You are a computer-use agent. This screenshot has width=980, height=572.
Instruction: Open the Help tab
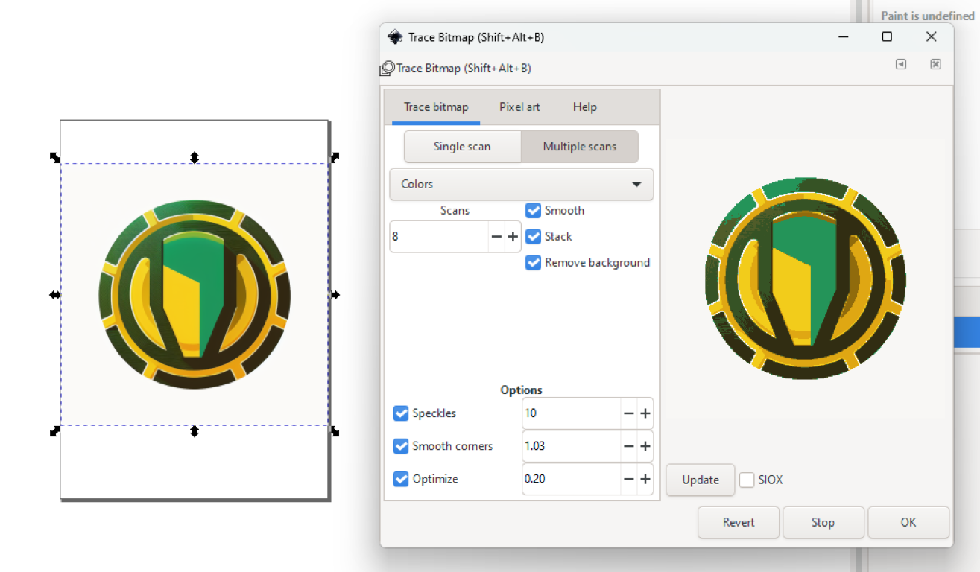pos(585,107)
